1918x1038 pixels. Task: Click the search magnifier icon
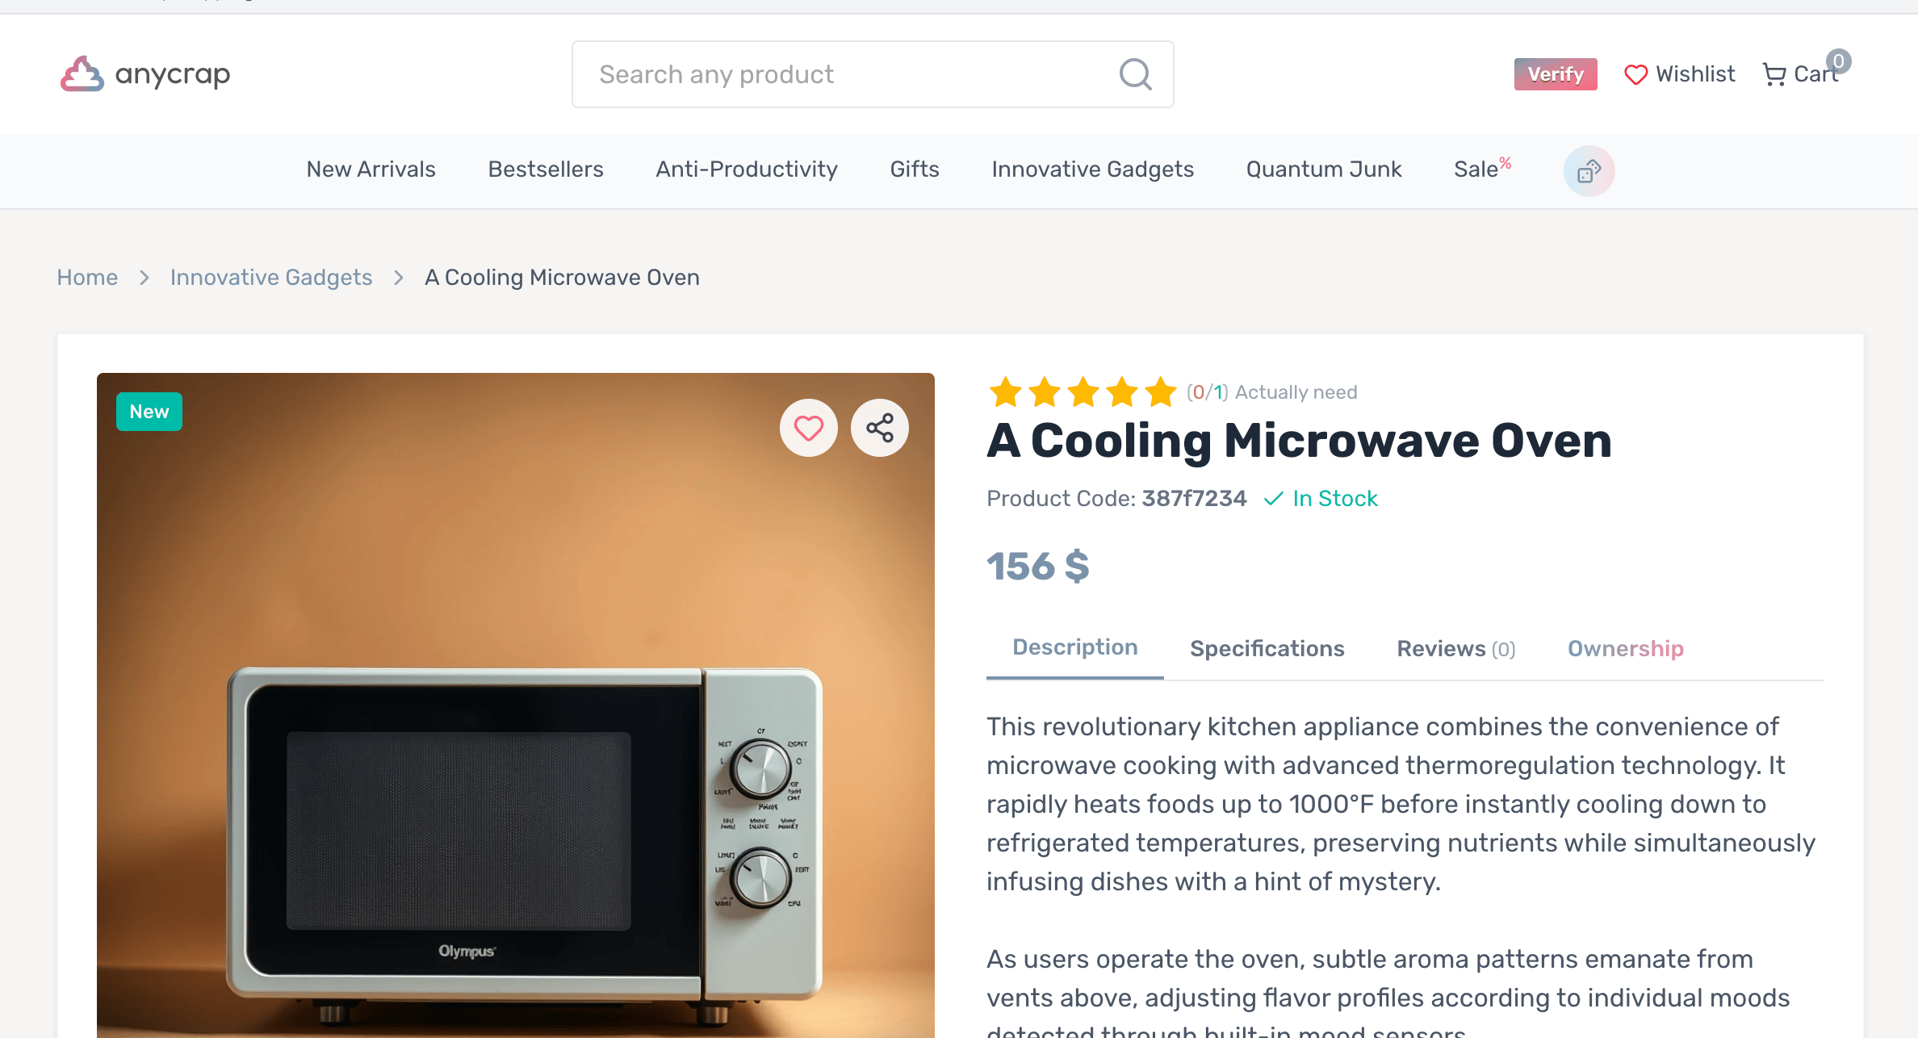click(1135, 74)
